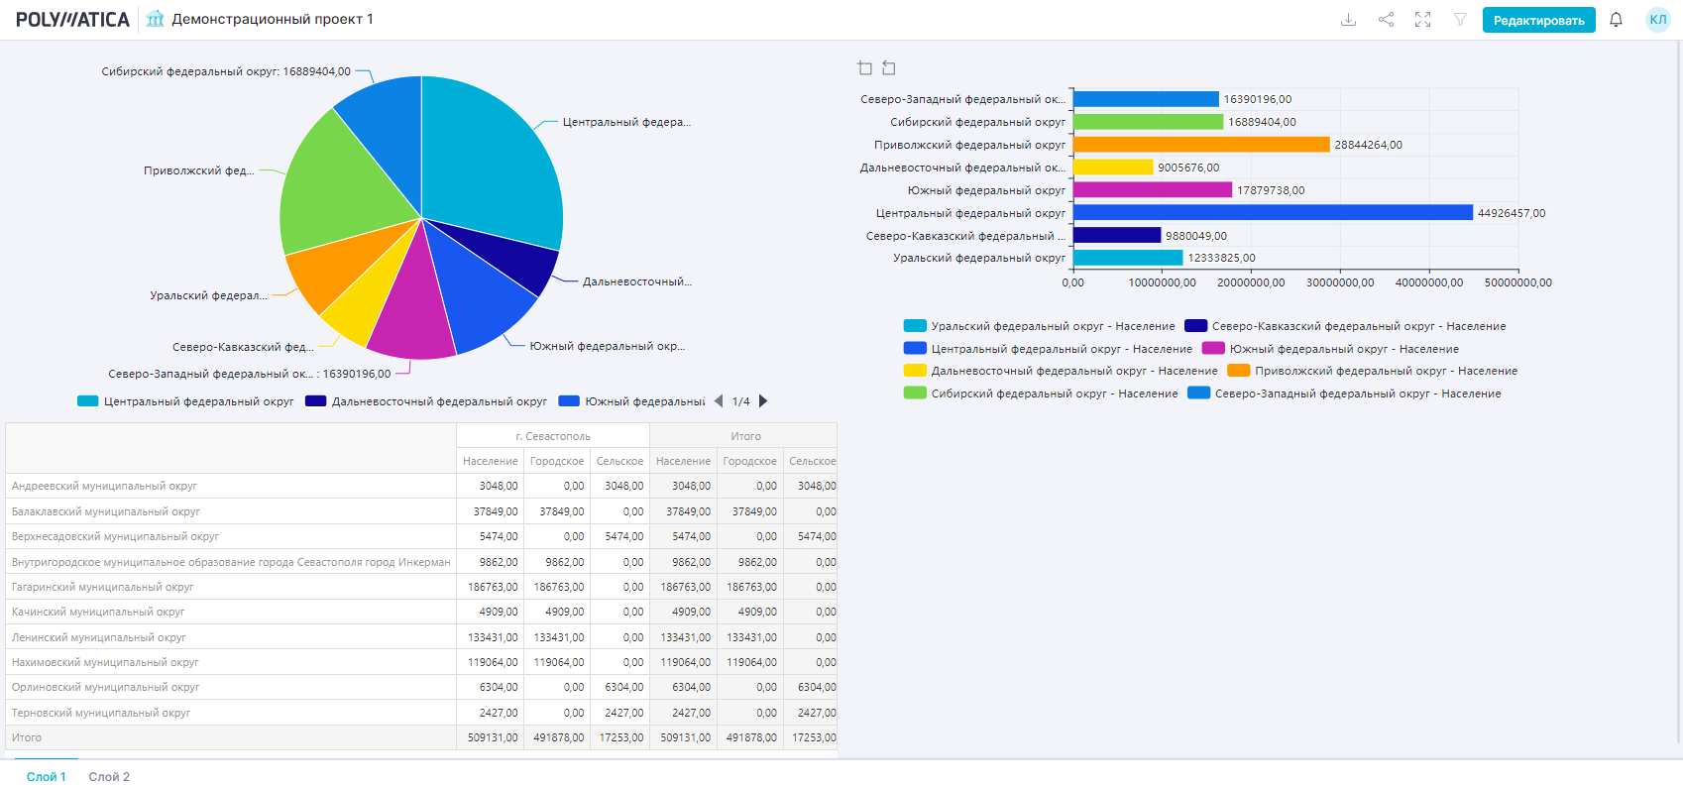This screenshot has width=1683, height=785.
Task: Click the download/export icon in header
Action: pos(1348,20)
